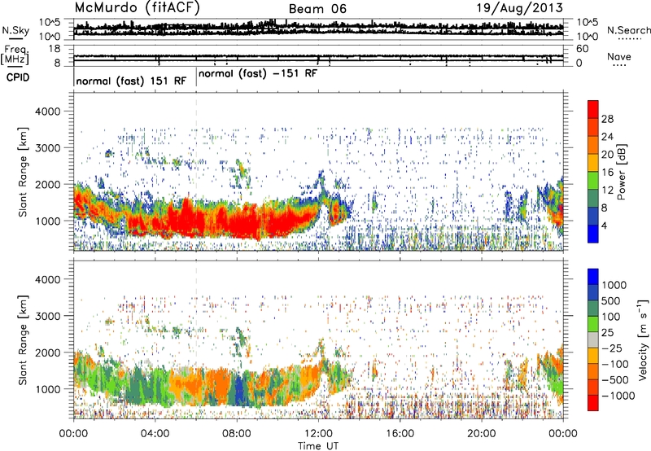This screenshot has height=451, width=651.
Task: Click the '3000' label on velocity panel axis
Action: pyautogui.click(x=47, y=316)
